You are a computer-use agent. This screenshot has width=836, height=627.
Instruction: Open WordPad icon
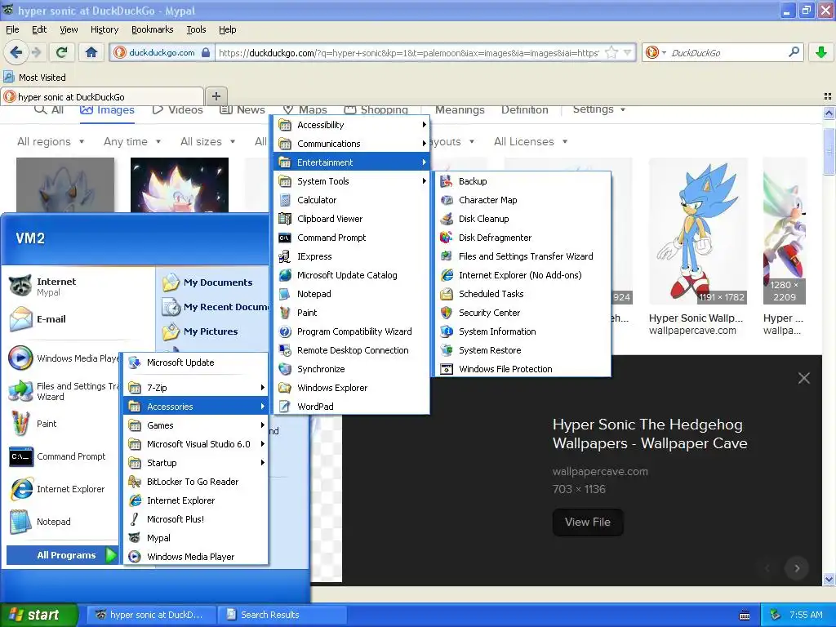285,407
